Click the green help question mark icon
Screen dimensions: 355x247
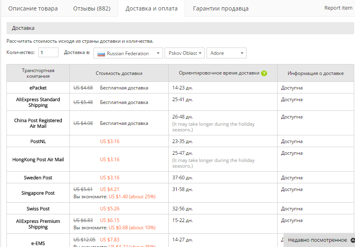(264, 73)
